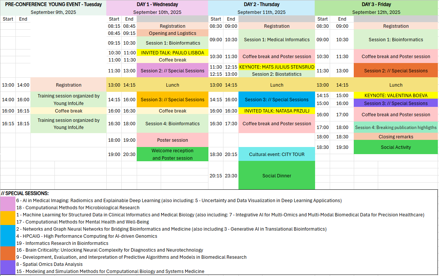Viewport: 439px width, 276px height.
Task: Select the KEYNOTE: VALENTINA BOEVA cell
Action: pyautogui.click(x=396, y=96)
